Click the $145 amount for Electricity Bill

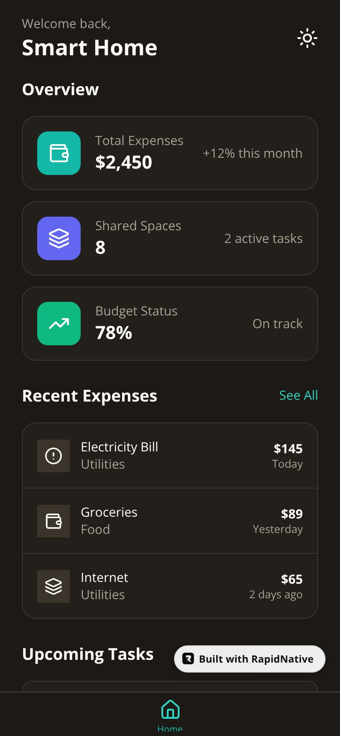point(288,449)
